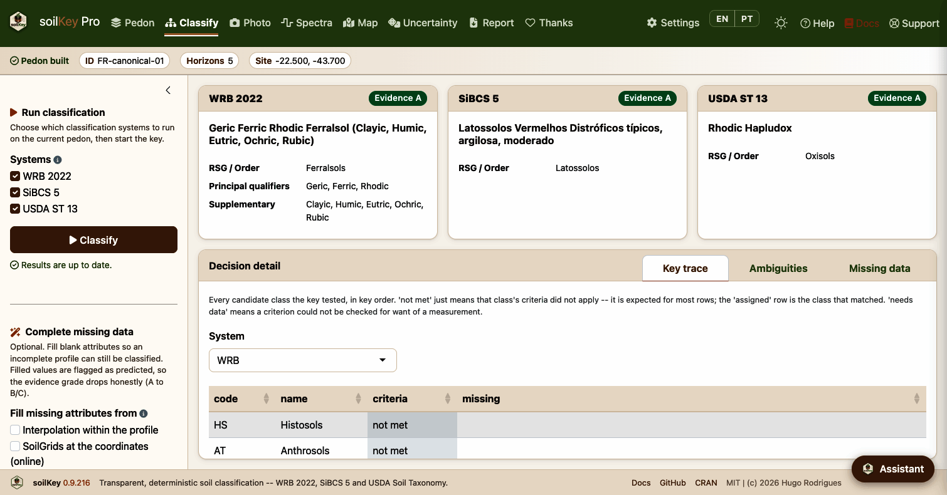Open the Report tab

491,23
